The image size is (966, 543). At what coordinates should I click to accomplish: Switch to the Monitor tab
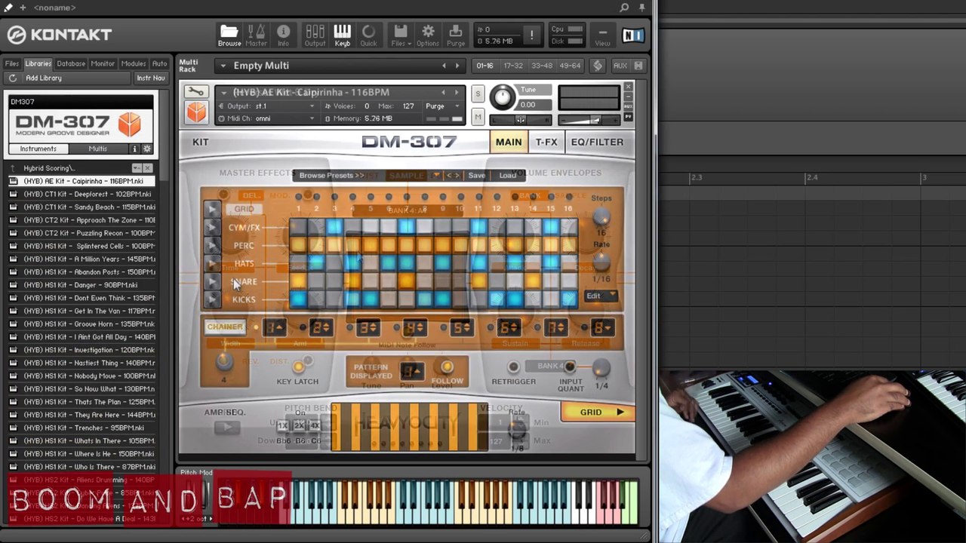103,64
